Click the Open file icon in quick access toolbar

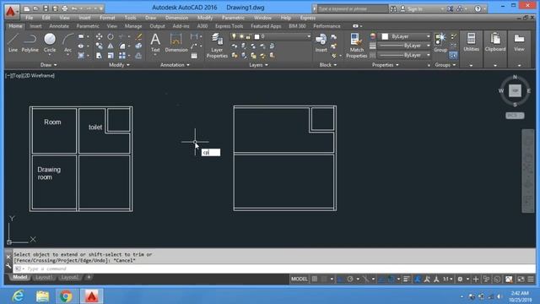coord(35,8)
